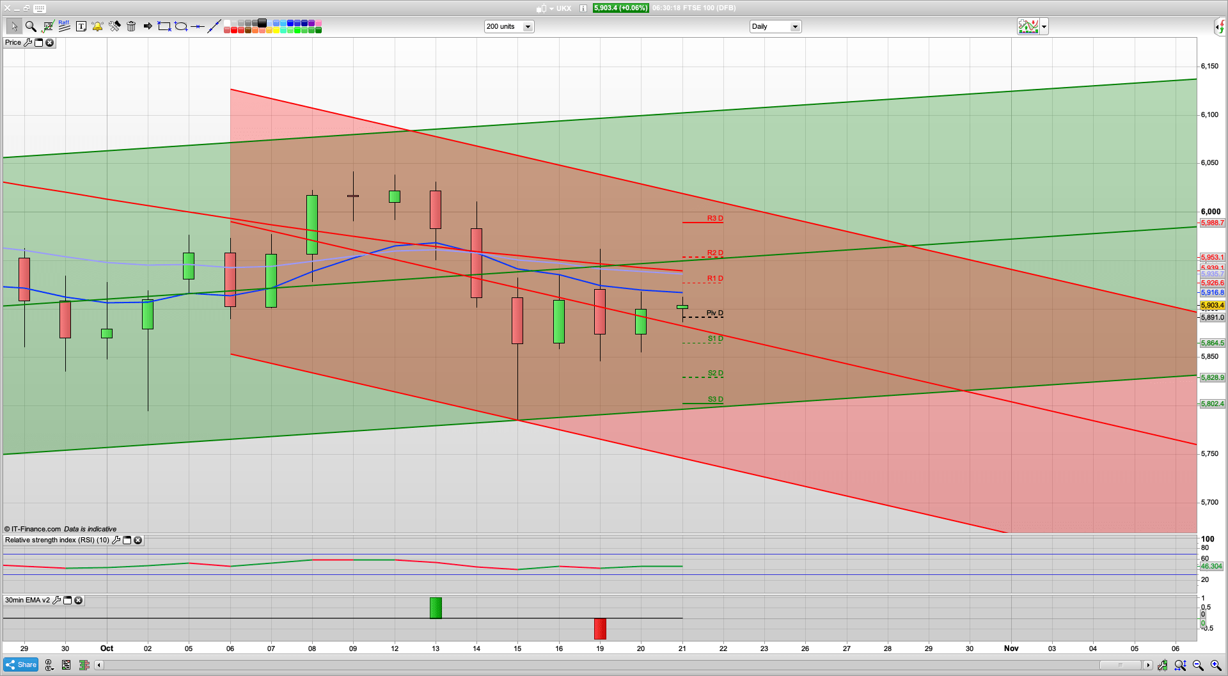Remove the 30min EMA v2 indicator

click(79, 601)
